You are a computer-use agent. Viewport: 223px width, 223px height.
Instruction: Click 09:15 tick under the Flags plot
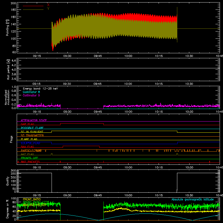[37, 168]
